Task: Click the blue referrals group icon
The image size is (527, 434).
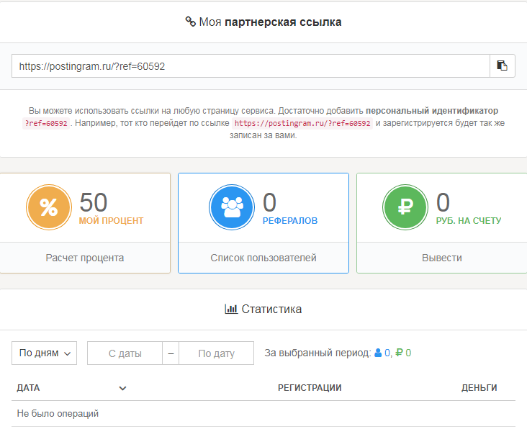Action: (232, 208)
